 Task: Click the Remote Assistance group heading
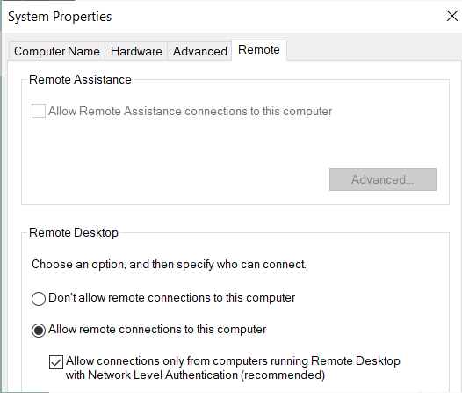(x=80, y=80)
